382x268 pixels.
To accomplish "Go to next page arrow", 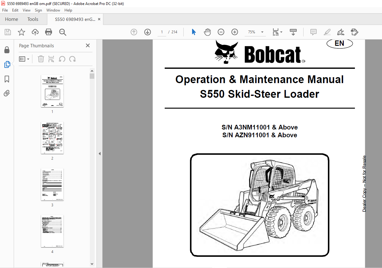I will (148, 32).
